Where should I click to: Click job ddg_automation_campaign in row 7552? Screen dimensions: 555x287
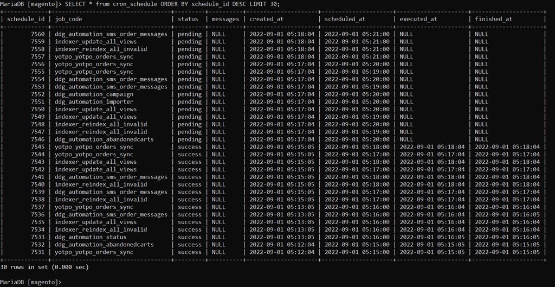(94, 94)
